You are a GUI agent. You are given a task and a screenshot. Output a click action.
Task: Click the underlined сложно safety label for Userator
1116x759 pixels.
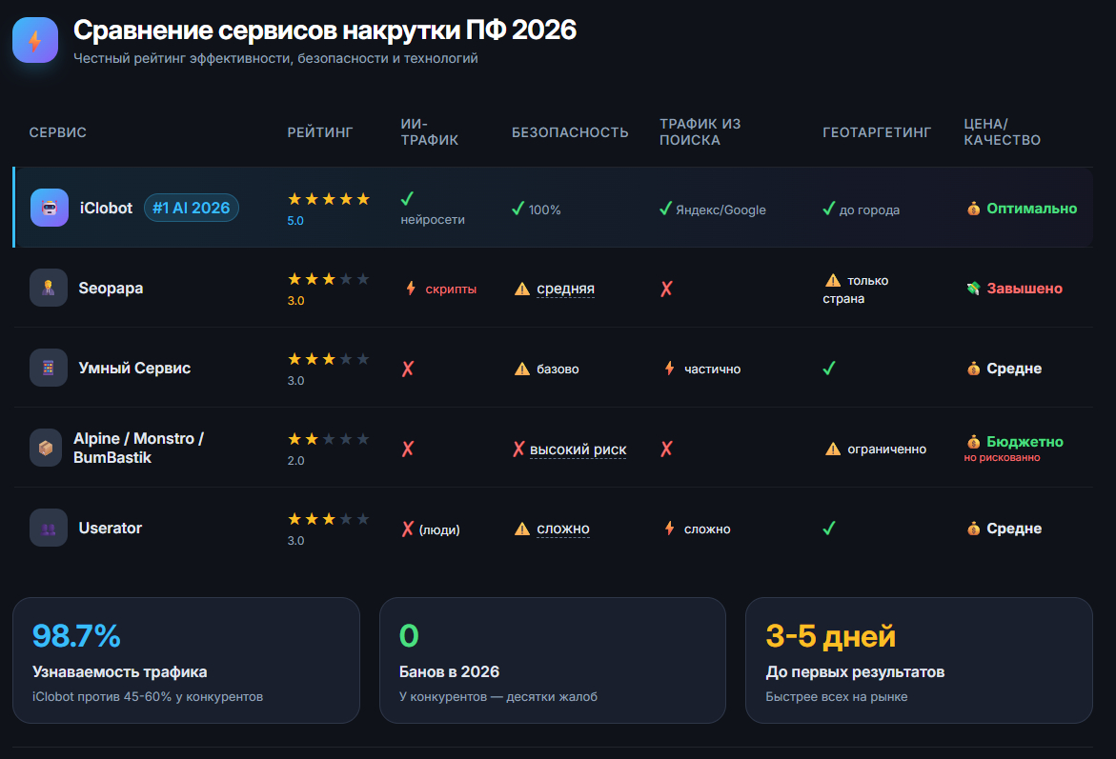563,529
